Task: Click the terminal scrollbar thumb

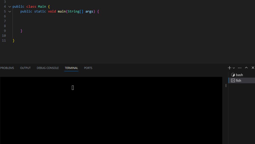Action: tap(226, 85)
